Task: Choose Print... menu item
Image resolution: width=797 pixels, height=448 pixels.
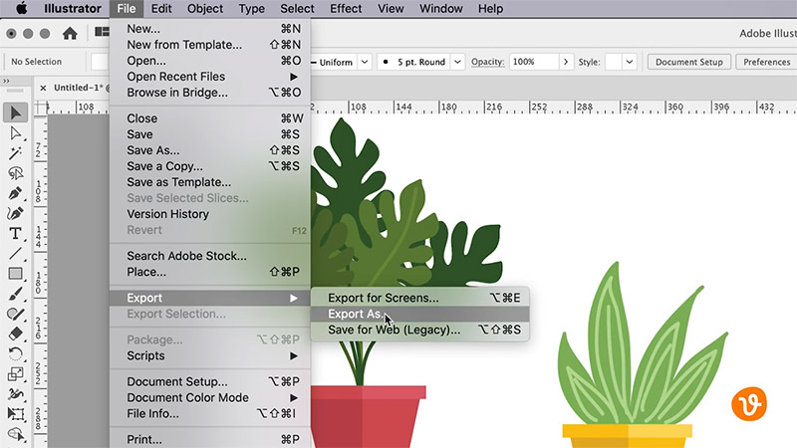Action: pos(210,439)
